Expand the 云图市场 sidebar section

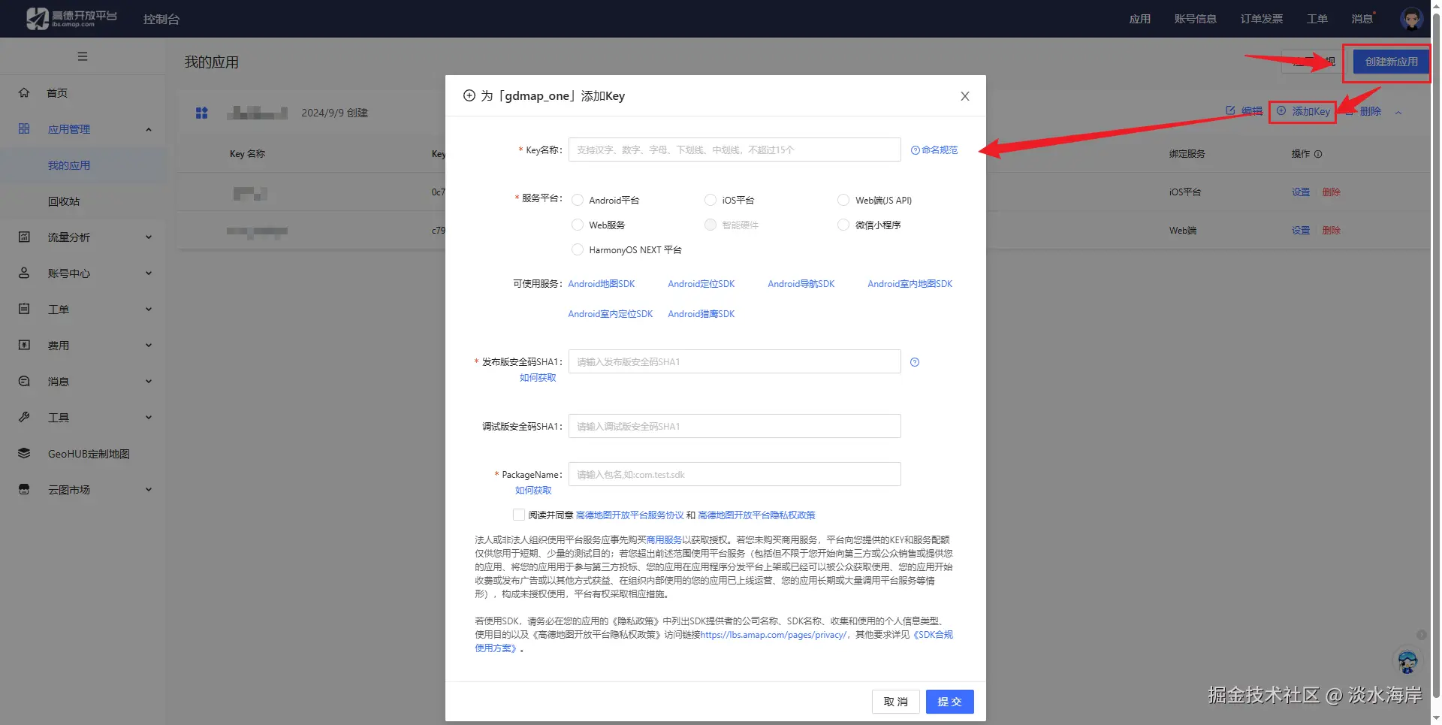tap(149, 490)
